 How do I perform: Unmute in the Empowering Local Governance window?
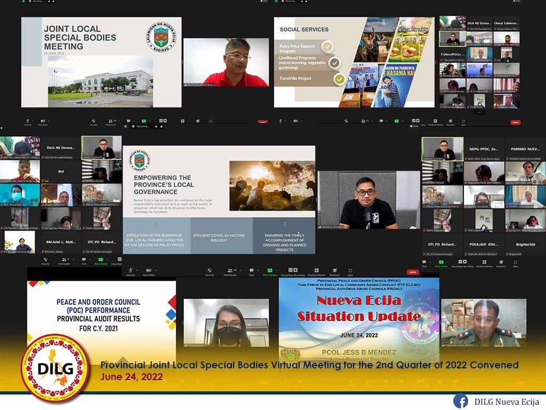pos(130,272)
